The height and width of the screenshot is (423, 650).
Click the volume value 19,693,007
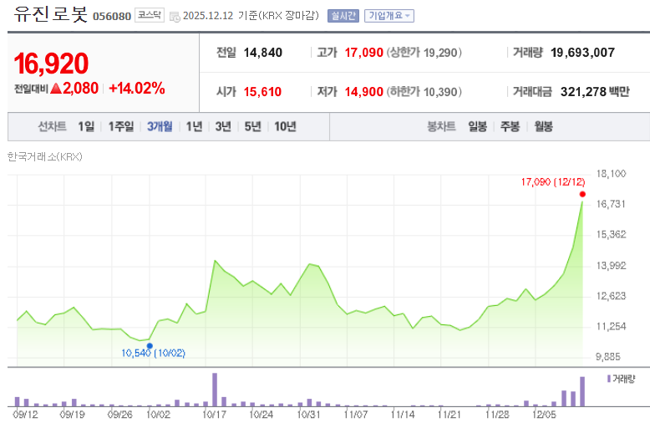pos(582,53)
